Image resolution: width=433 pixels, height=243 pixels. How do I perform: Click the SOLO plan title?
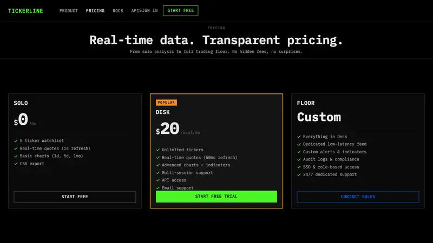(21, 103)
